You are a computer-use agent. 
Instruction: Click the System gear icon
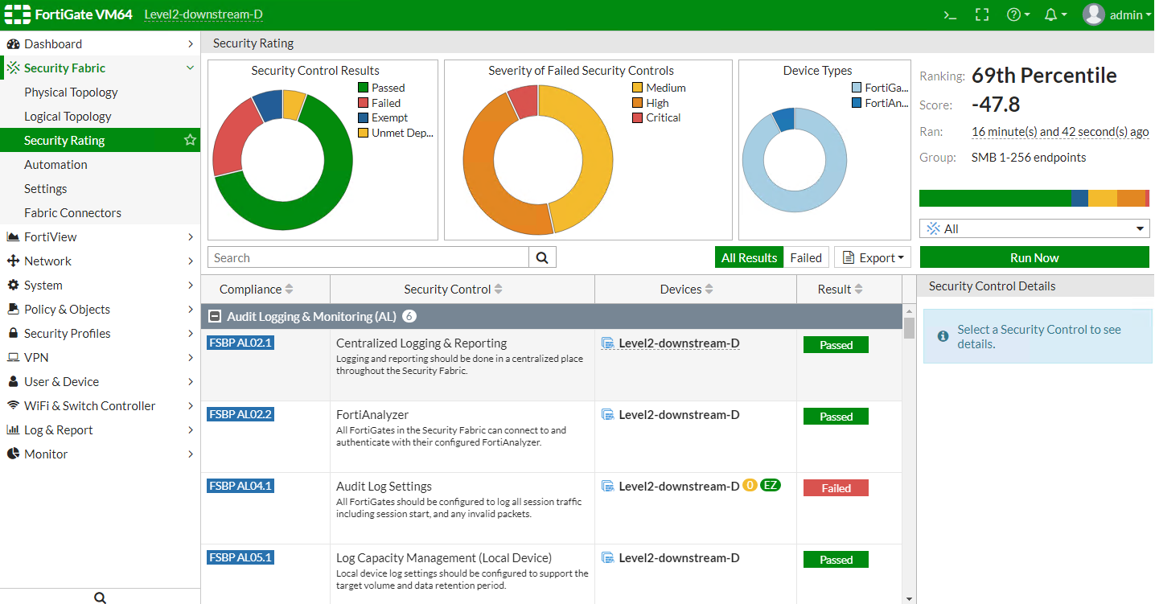(x=13, y=286)
